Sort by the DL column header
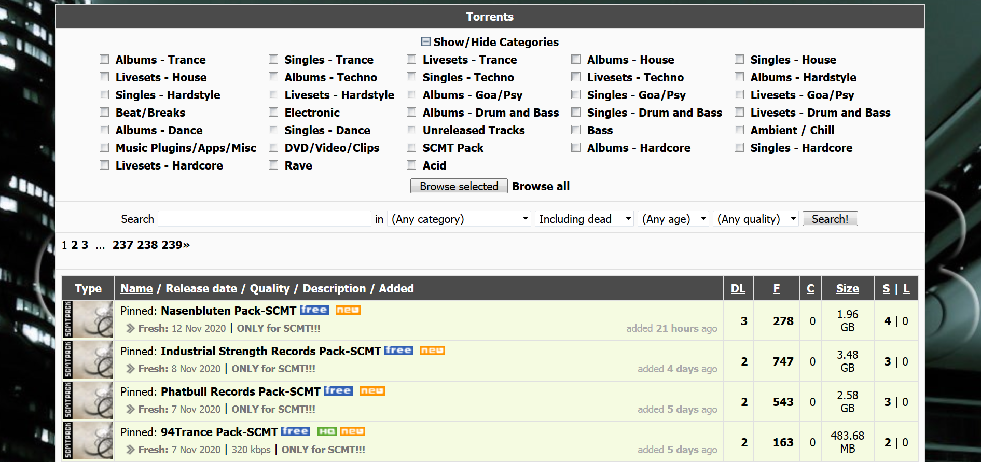 tap(738, 288)
